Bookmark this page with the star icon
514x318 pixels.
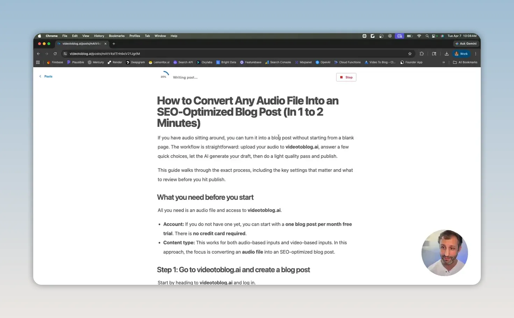410,53
